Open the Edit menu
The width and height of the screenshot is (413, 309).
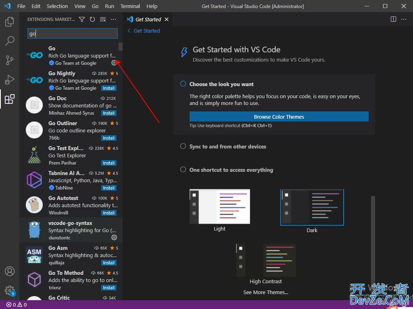pyautogui.click(x=36, y=6)
